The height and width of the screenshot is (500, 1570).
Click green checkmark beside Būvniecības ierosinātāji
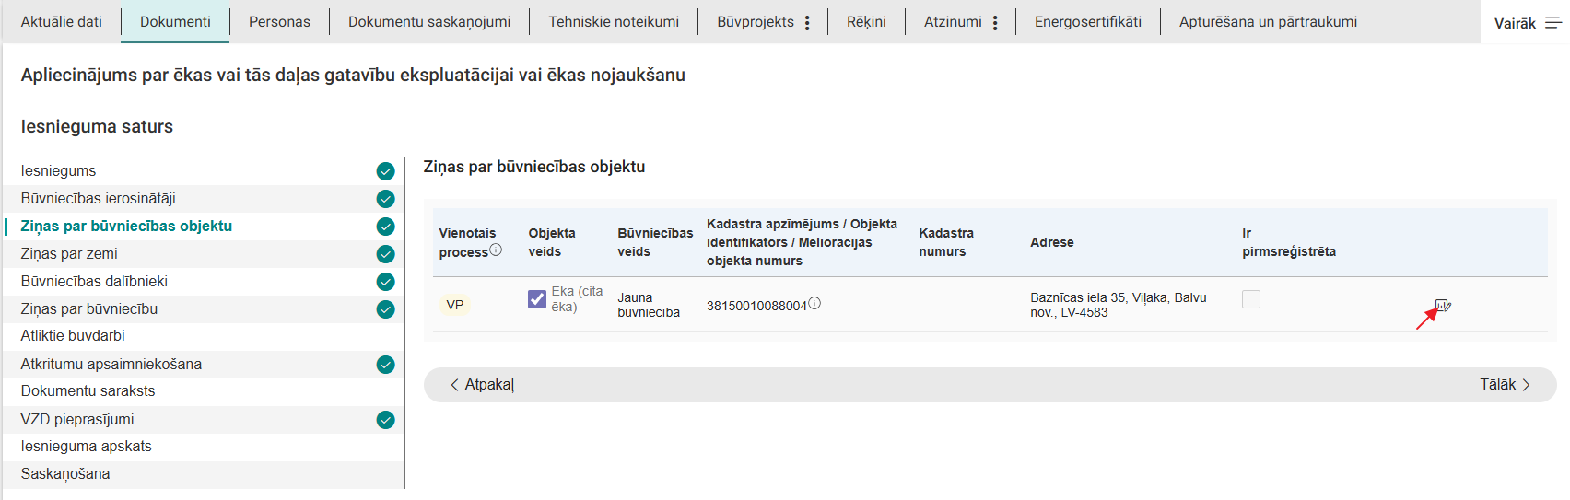385,199
